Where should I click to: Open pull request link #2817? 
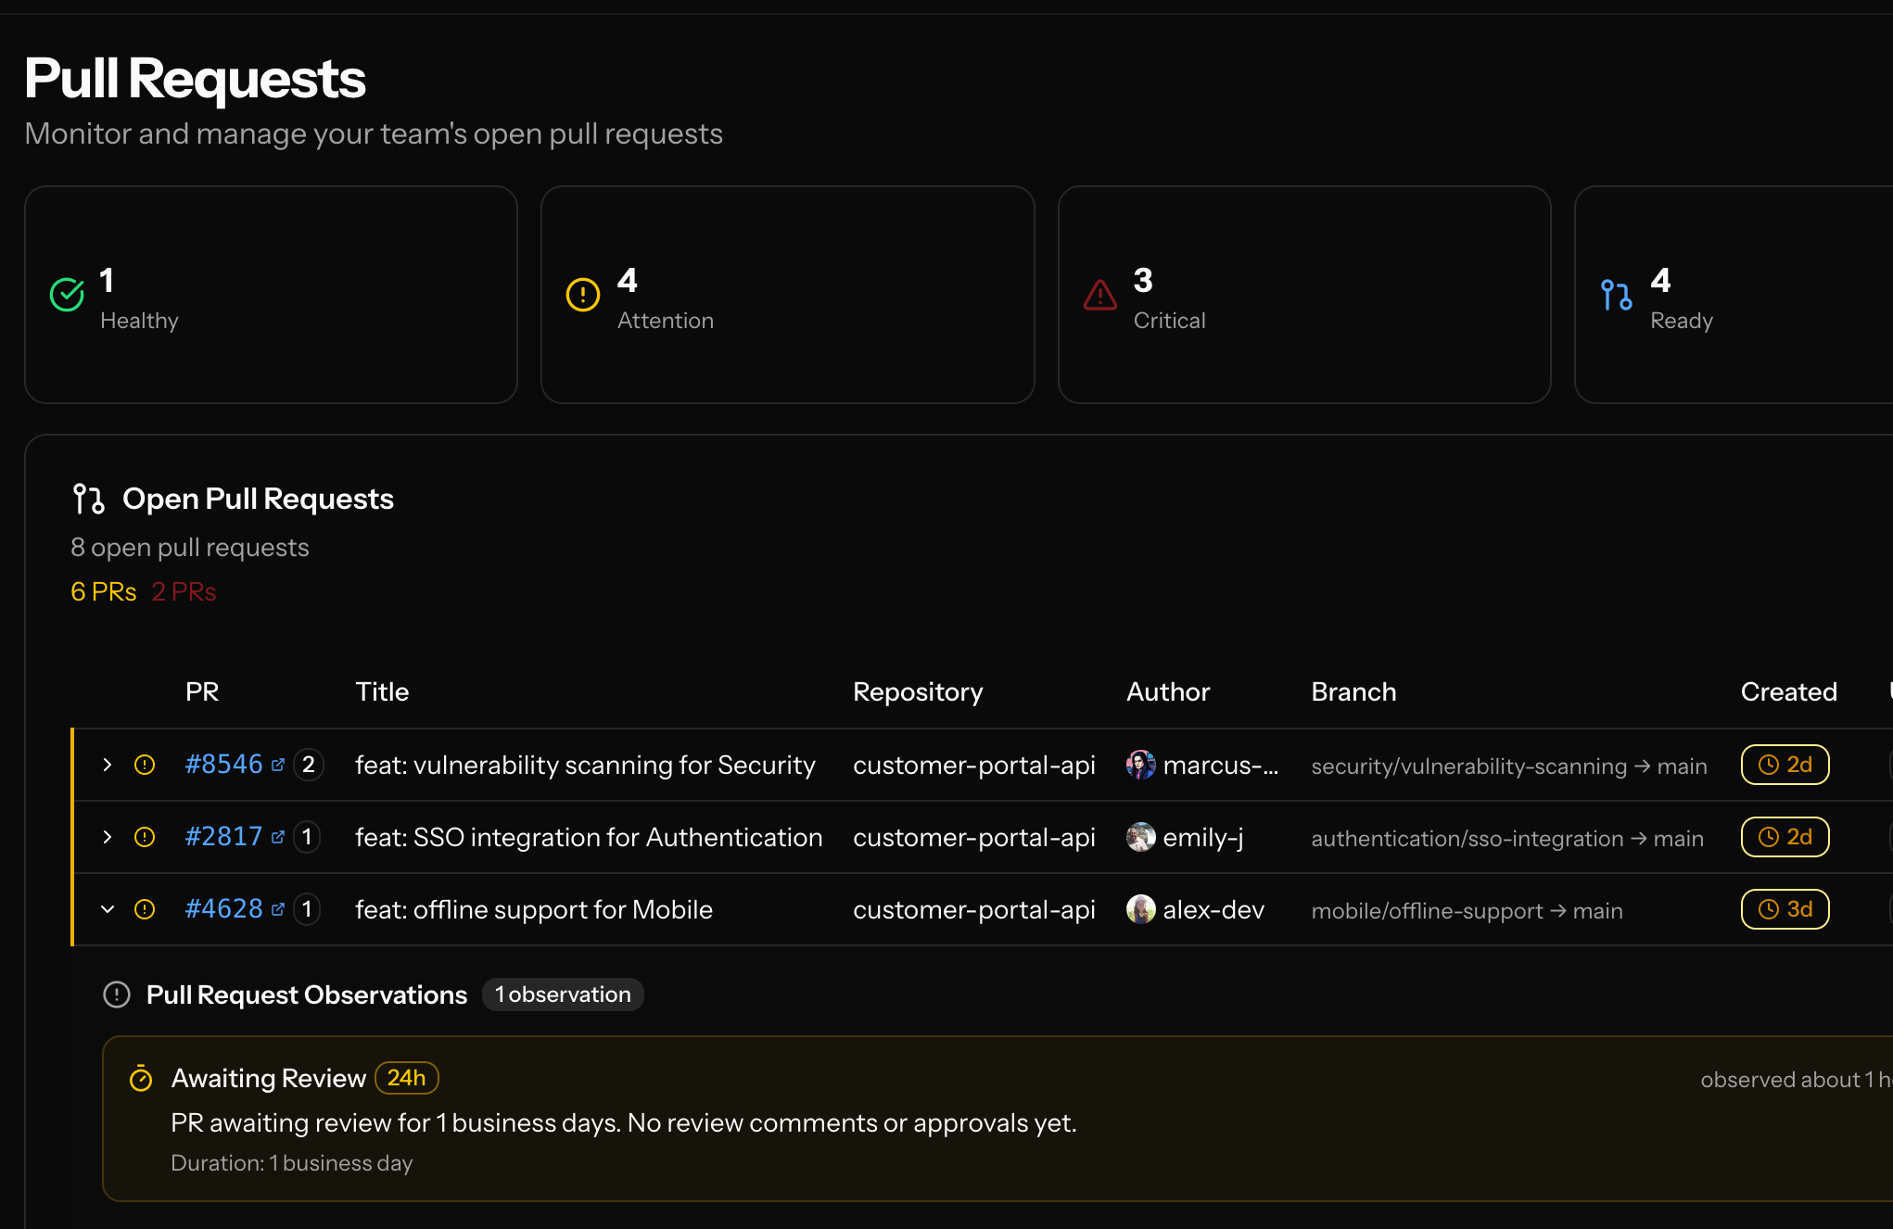223,837
